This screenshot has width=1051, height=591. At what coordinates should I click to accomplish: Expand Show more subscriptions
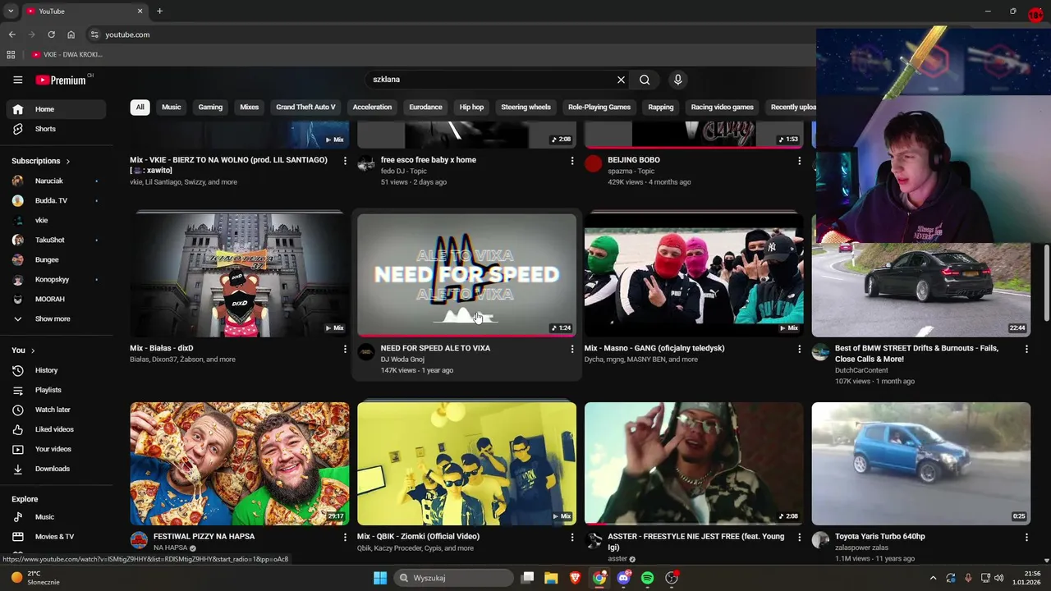coord(56,318)
